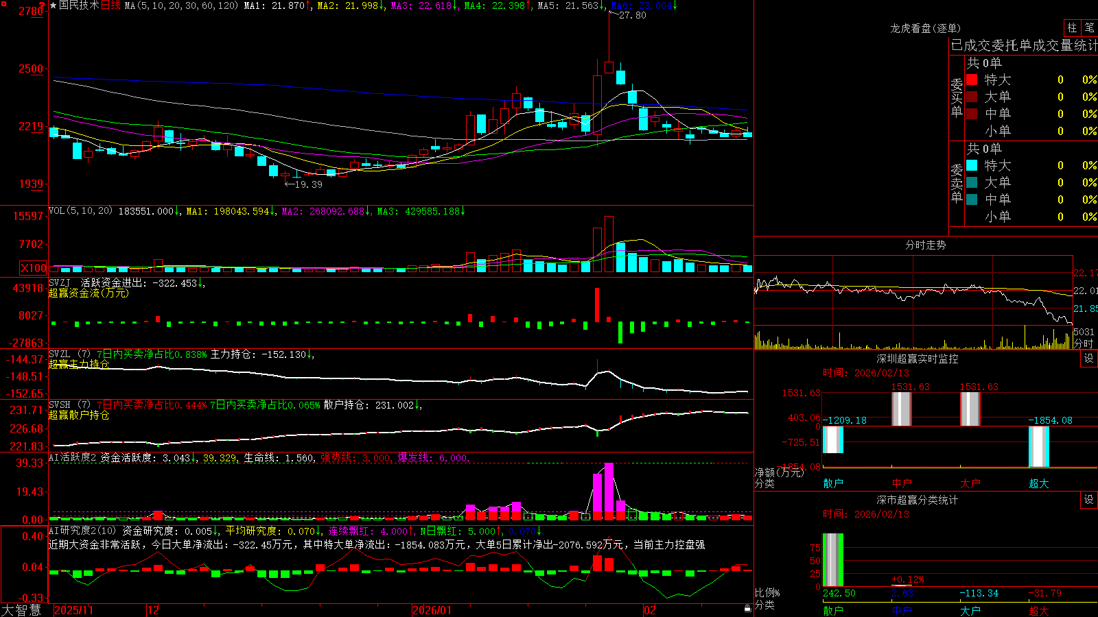The height and width of the screenshot is (617, 1098).
Task: Click the cyan 特大 sell-order swatch
Action: click(x=972, y=165)
